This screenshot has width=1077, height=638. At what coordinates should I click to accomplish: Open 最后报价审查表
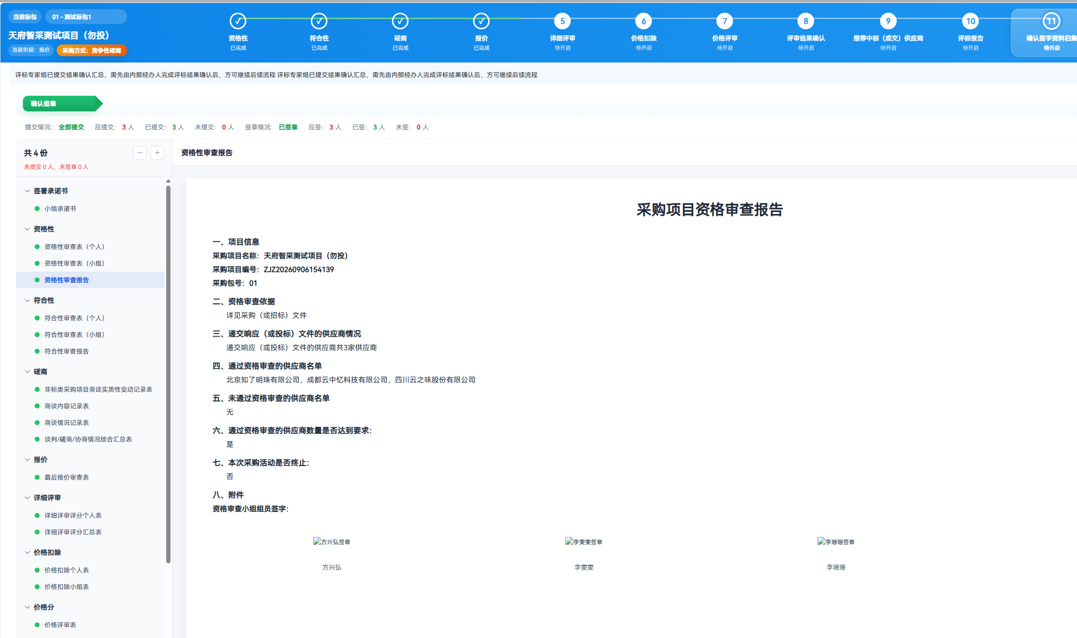pyautogui.click(x=66, y=477)
